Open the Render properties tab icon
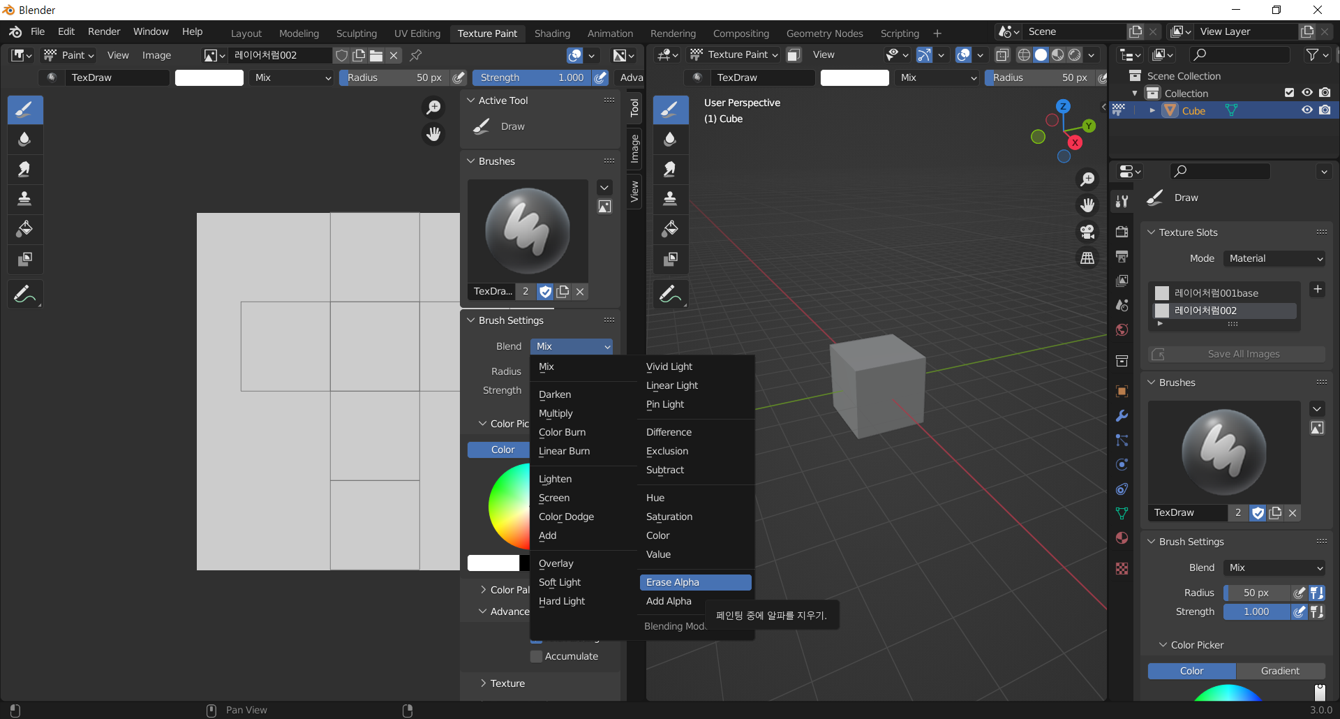The width and height of the screenshot is (1340, 719). 1122,232
